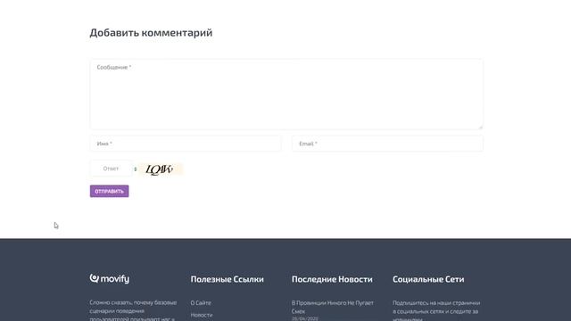Click the captcha image LQAK

pyautogui.click(x=161, y=169)
